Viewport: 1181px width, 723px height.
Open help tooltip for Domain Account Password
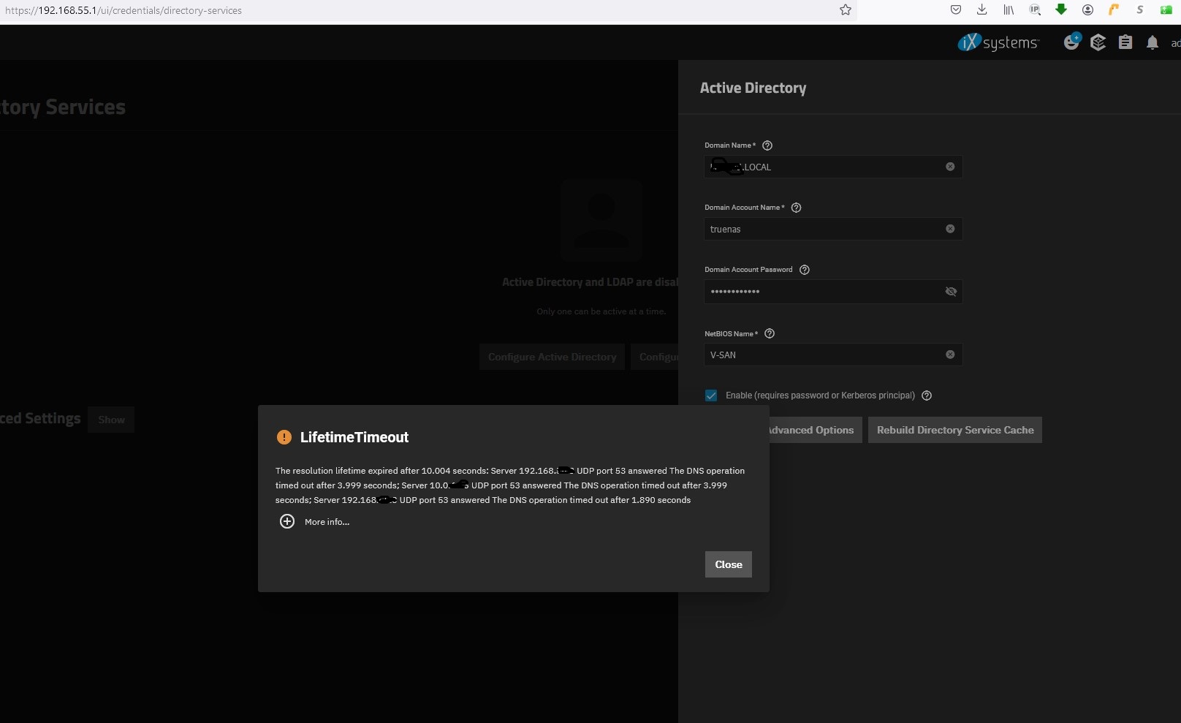coord(805,270)
